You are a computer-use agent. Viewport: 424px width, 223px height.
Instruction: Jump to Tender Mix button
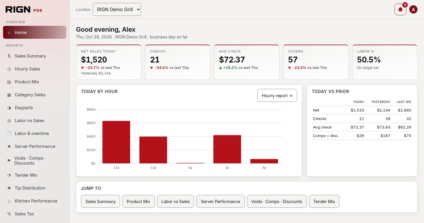[x=324, y=201]
